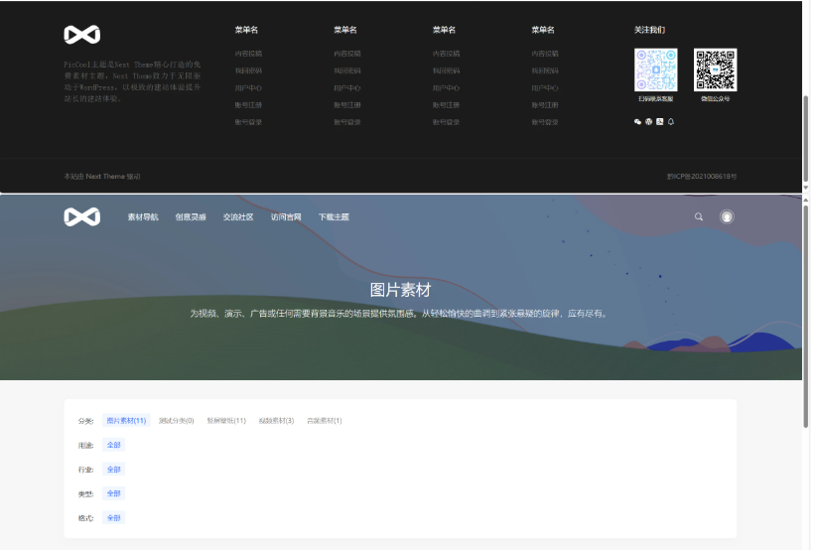Open the 下载主题 menu item
Viewport: 817px width, 550px height.
pos(334,216)
